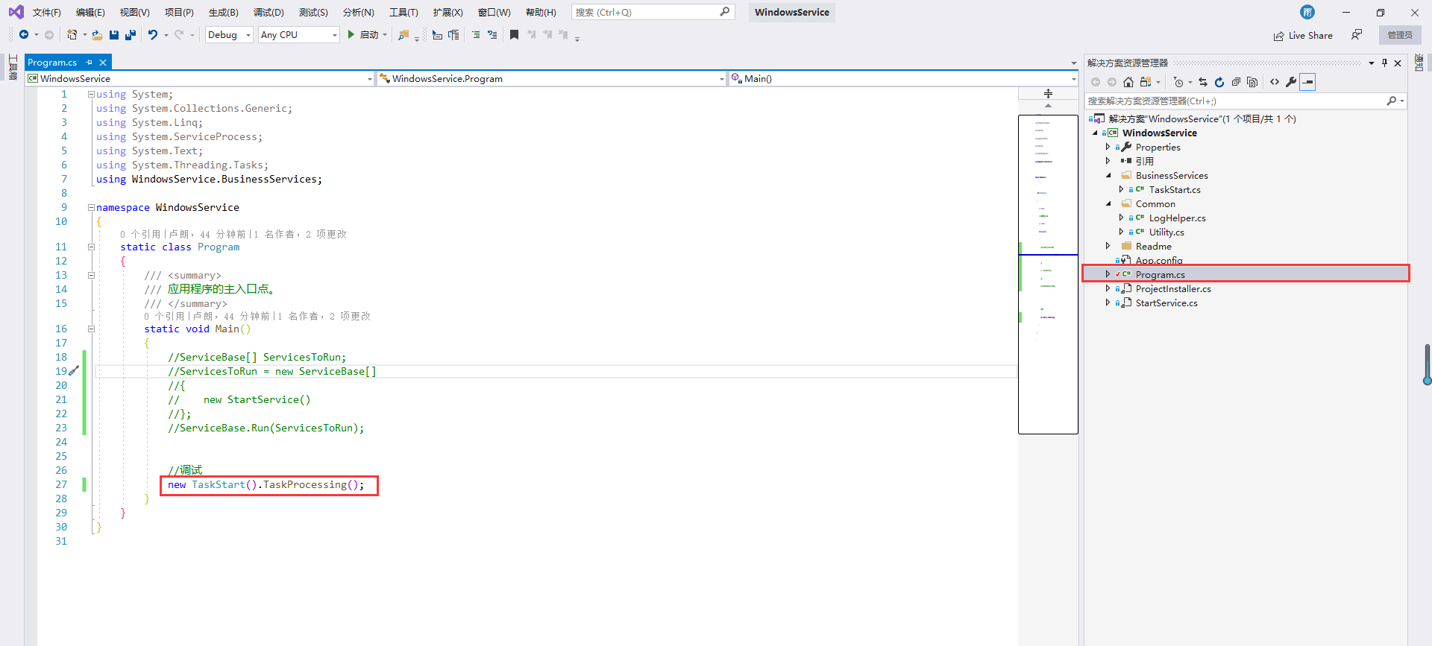Select Utility.cs in Solution Explorer
Viewport: 1432px width, 646px height.
tap(1166, 232)
